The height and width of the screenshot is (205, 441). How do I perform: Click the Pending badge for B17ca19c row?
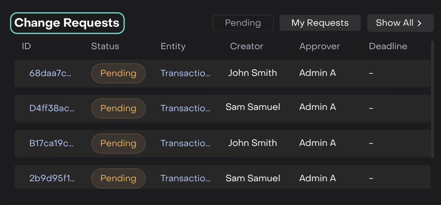pyautogui.click(x=118, y=143)
